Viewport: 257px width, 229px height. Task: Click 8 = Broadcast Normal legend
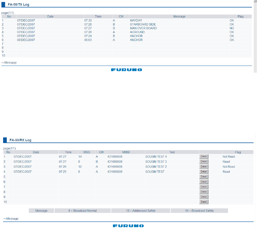click(x=83, y=211)
